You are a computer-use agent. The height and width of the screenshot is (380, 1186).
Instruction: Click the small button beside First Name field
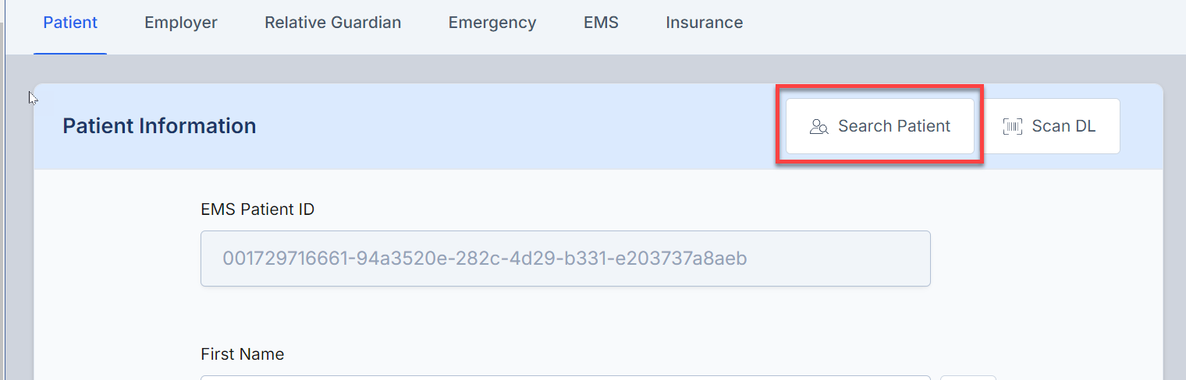click(x=968, y=378)
